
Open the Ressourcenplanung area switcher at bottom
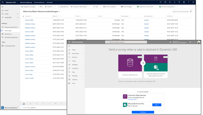coord(10,108)
